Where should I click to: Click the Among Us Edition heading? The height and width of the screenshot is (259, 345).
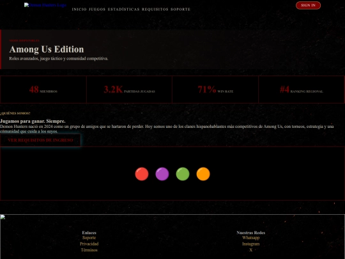click(x=47, y=49)
